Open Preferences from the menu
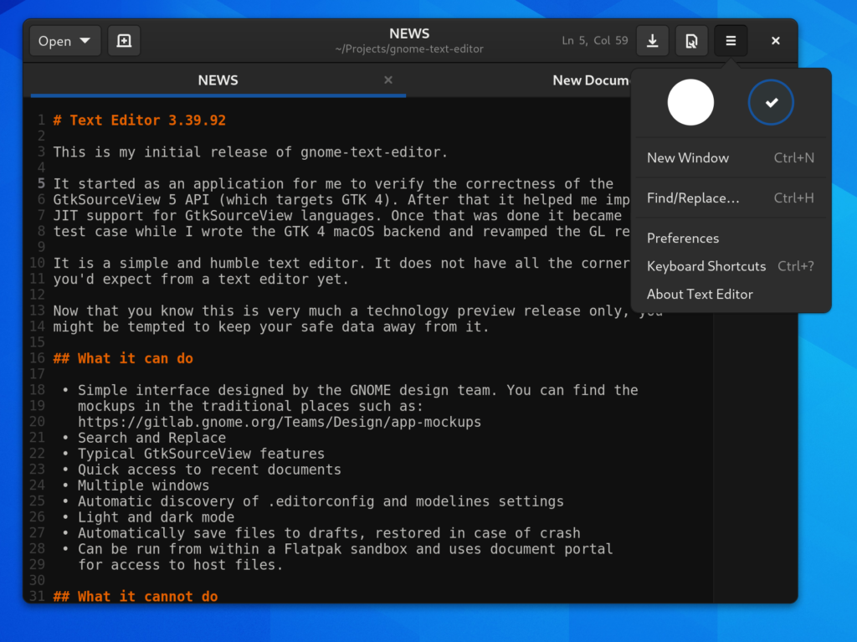 731,239
